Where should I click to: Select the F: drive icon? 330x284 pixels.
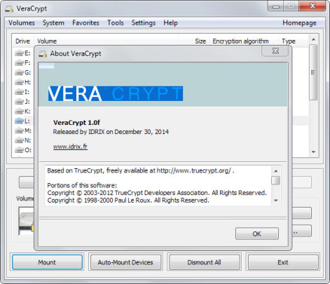[19, 63]
